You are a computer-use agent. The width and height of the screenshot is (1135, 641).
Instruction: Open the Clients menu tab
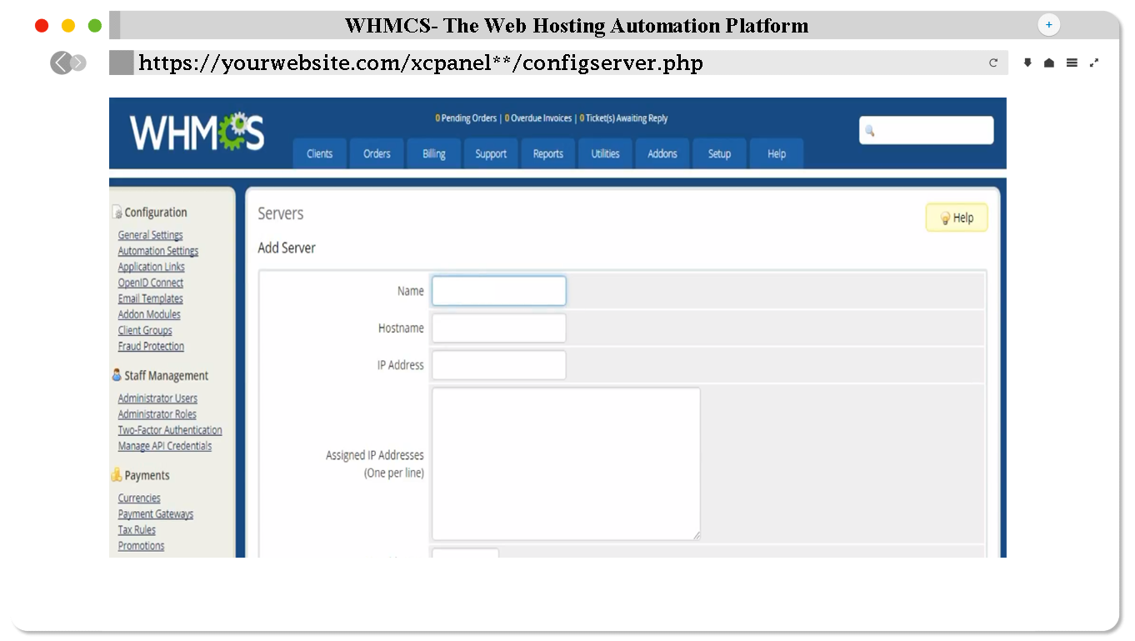click(x=319, y=153)
